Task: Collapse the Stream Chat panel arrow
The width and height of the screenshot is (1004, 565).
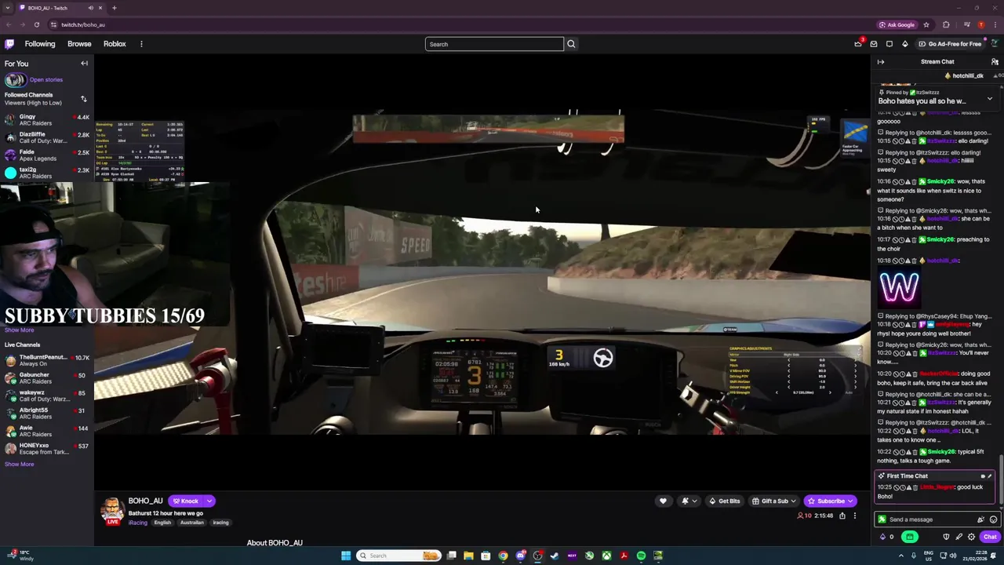Action: pyautogui.click(x=881, y=62)
